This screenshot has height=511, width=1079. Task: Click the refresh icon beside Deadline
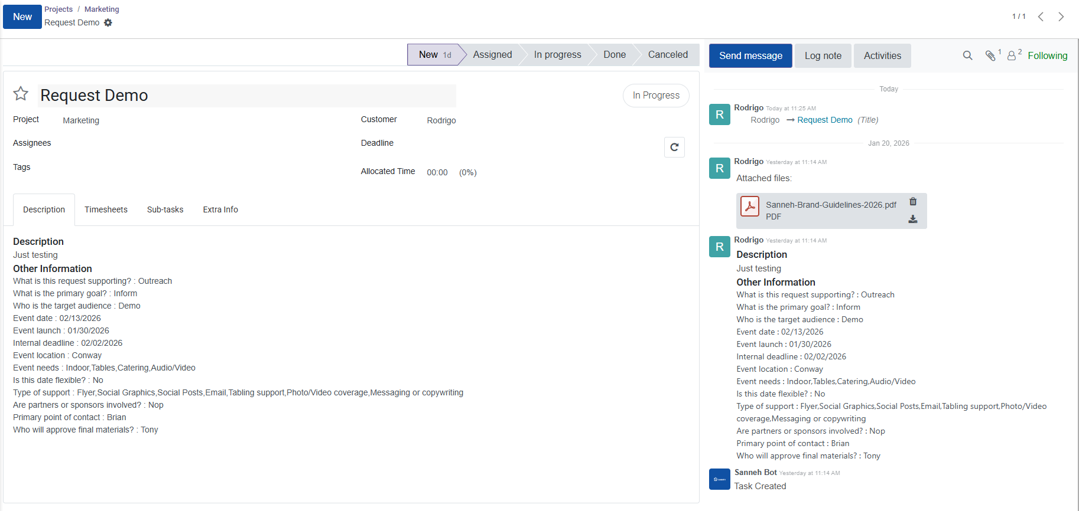674,147
